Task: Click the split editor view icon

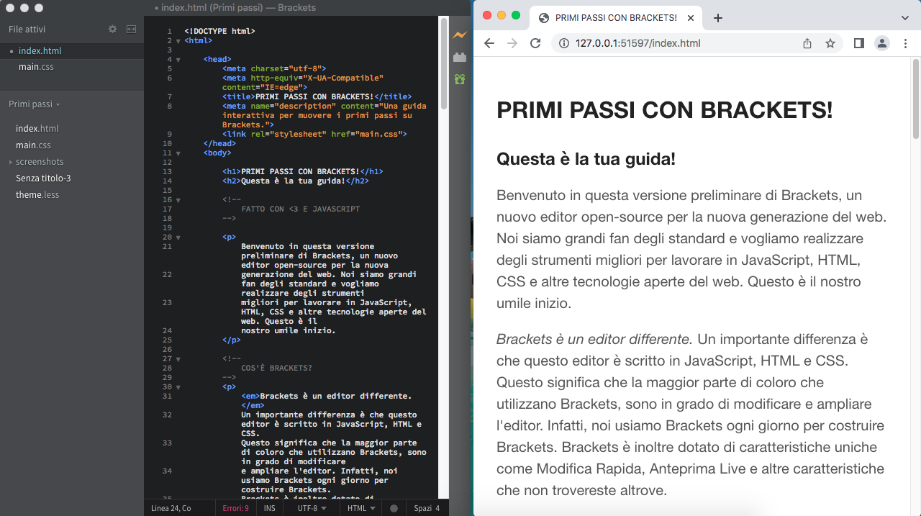Action: 131,30
